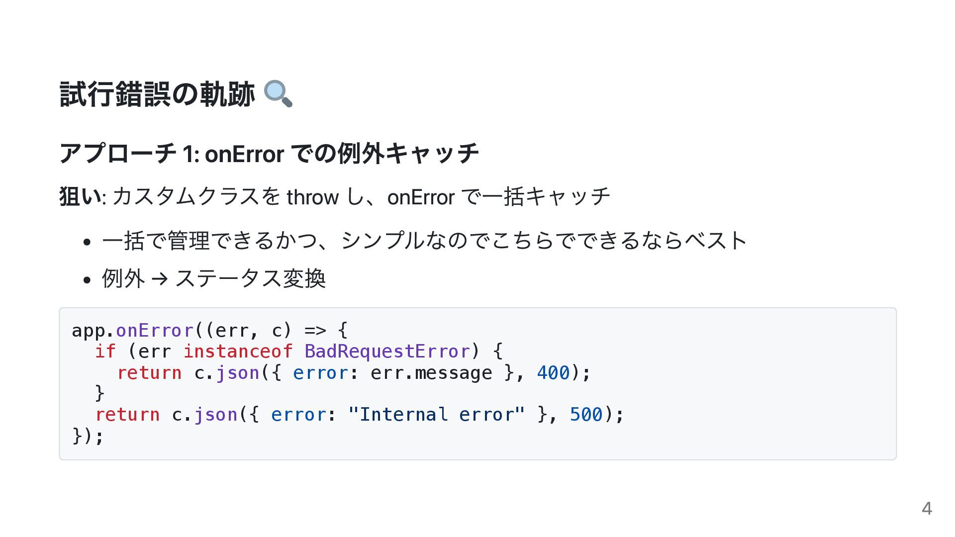Click the closing }); line of code
The height and width of the screenshot is (537, 955).
point(88,436)
